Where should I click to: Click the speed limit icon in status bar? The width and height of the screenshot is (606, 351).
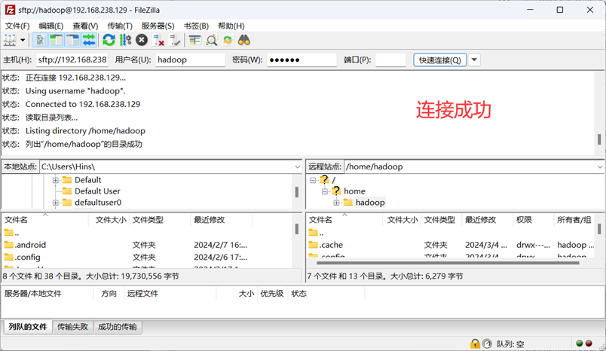pos(488,343)
